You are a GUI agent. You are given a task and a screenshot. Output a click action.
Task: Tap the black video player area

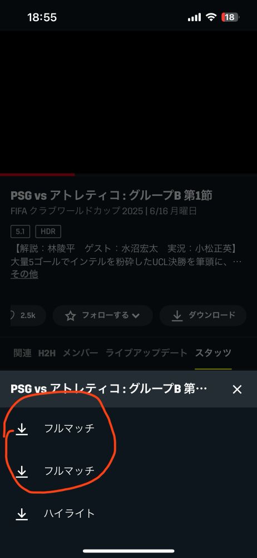coord(128,102)
